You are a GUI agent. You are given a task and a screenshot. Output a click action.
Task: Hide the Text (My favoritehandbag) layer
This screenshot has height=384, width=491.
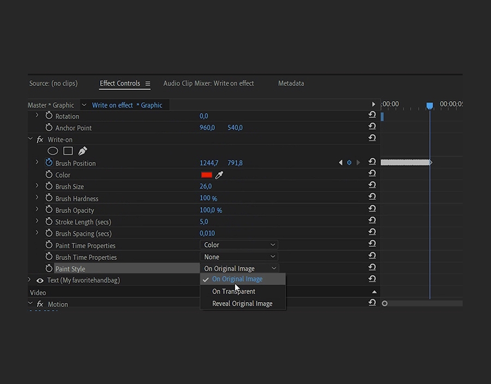pyautogui.click(x=40, y=280)
